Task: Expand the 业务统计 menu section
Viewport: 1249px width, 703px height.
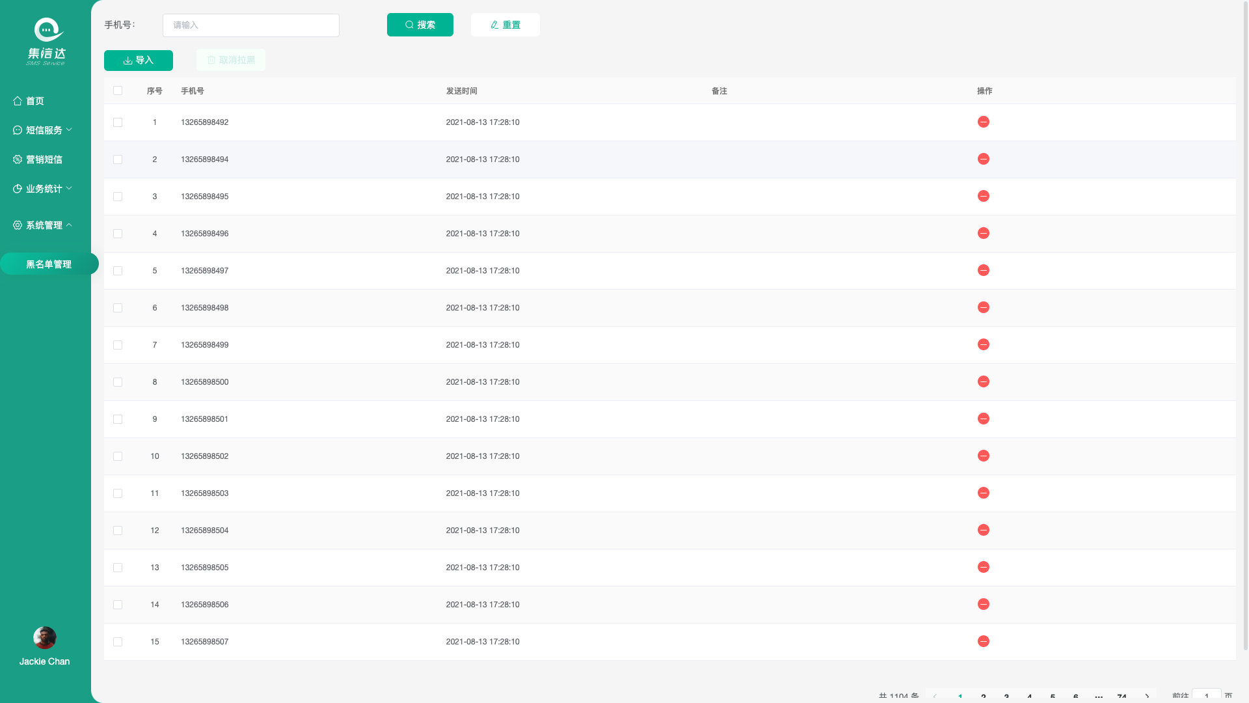Action: [43, 189]
